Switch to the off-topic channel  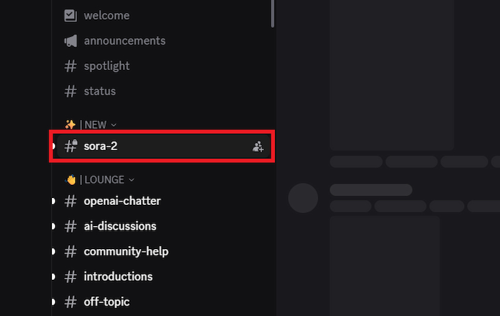click(x=106, y=302)
